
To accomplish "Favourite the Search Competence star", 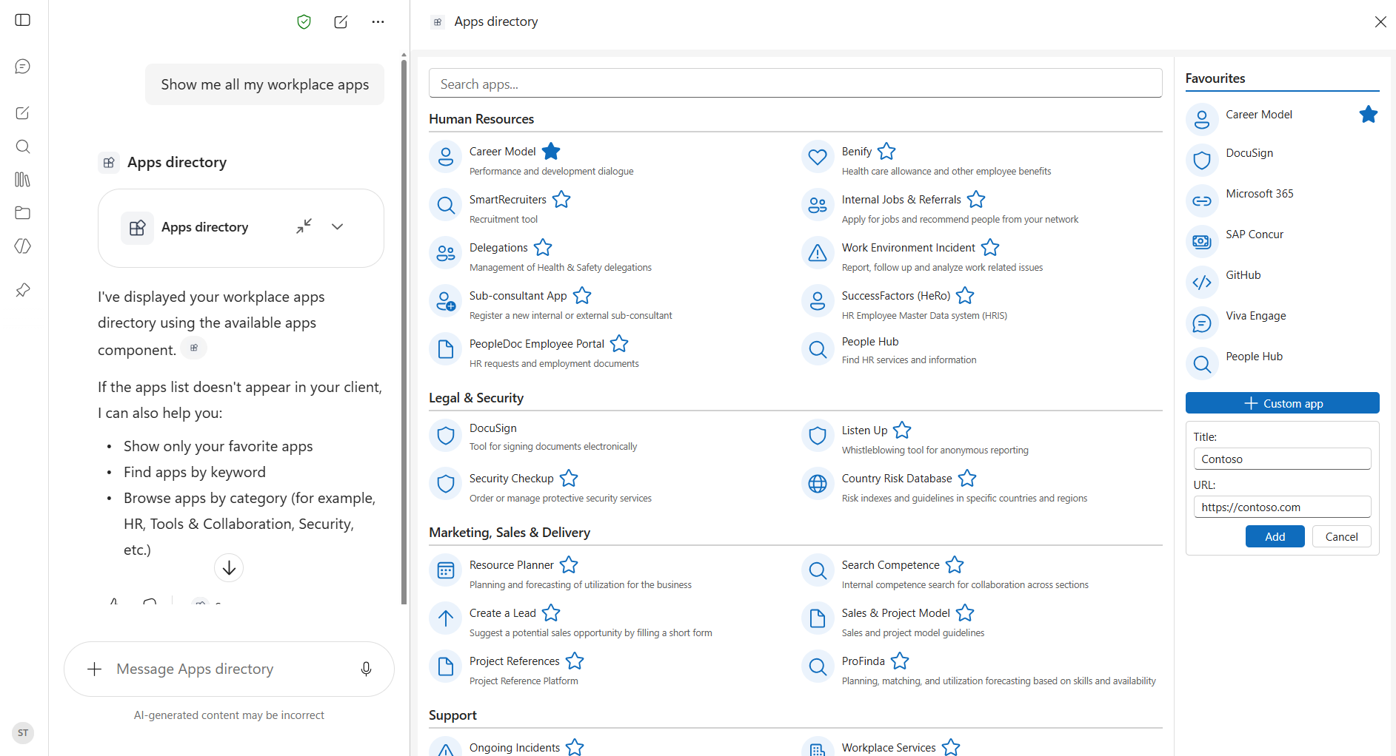I will [x=955, y=564].
